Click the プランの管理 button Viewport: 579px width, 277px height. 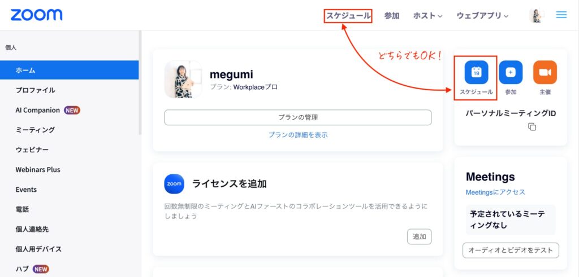click(298, 117)
